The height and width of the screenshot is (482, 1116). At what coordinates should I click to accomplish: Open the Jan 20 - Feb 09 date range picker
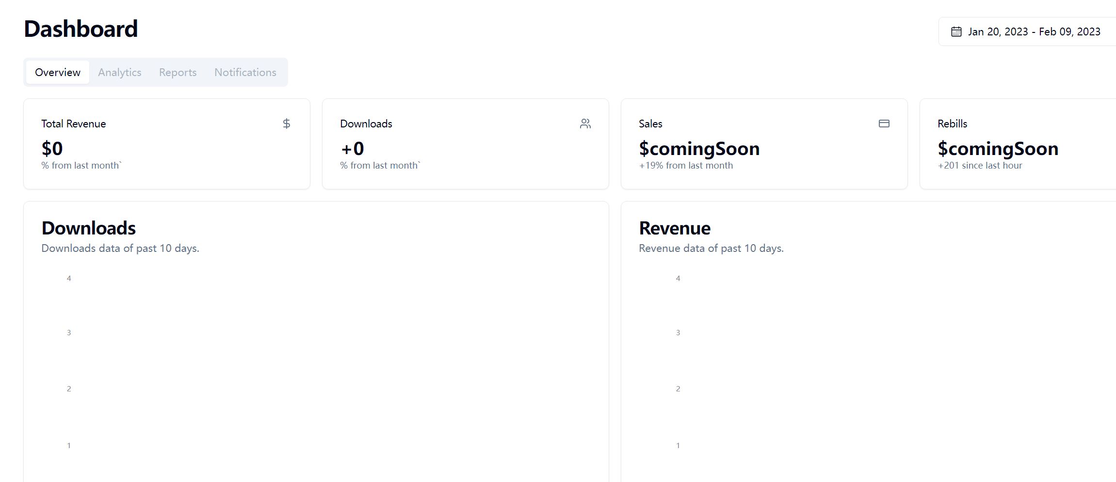[1027, 31]
